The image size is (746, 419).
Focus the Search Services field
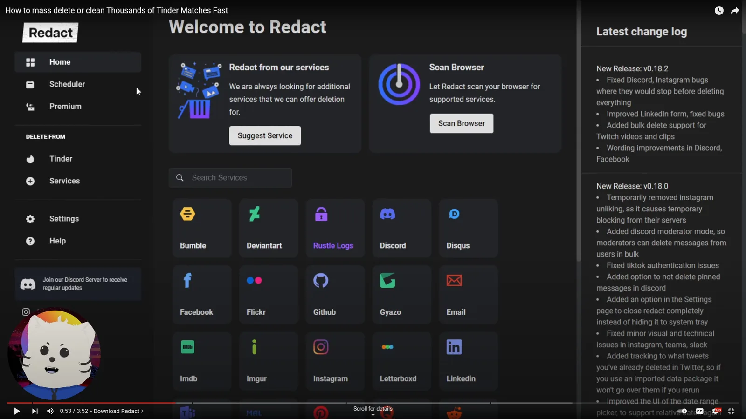(x=230, y=177)
